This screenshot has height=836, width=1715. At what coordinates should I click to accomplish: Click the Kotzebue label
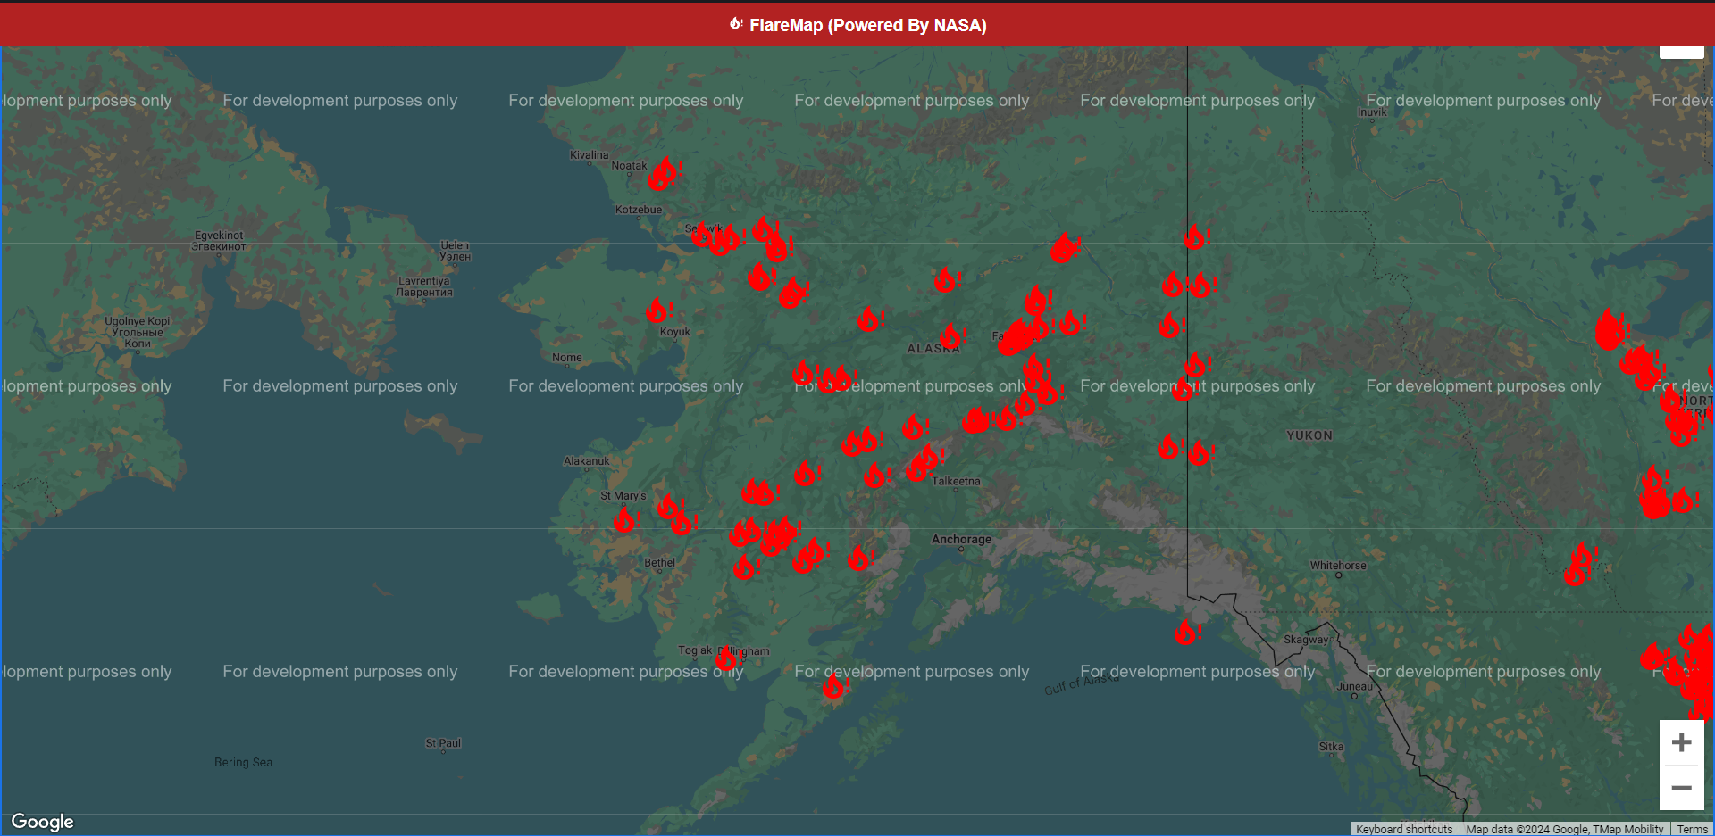click(x=639, y=210)
